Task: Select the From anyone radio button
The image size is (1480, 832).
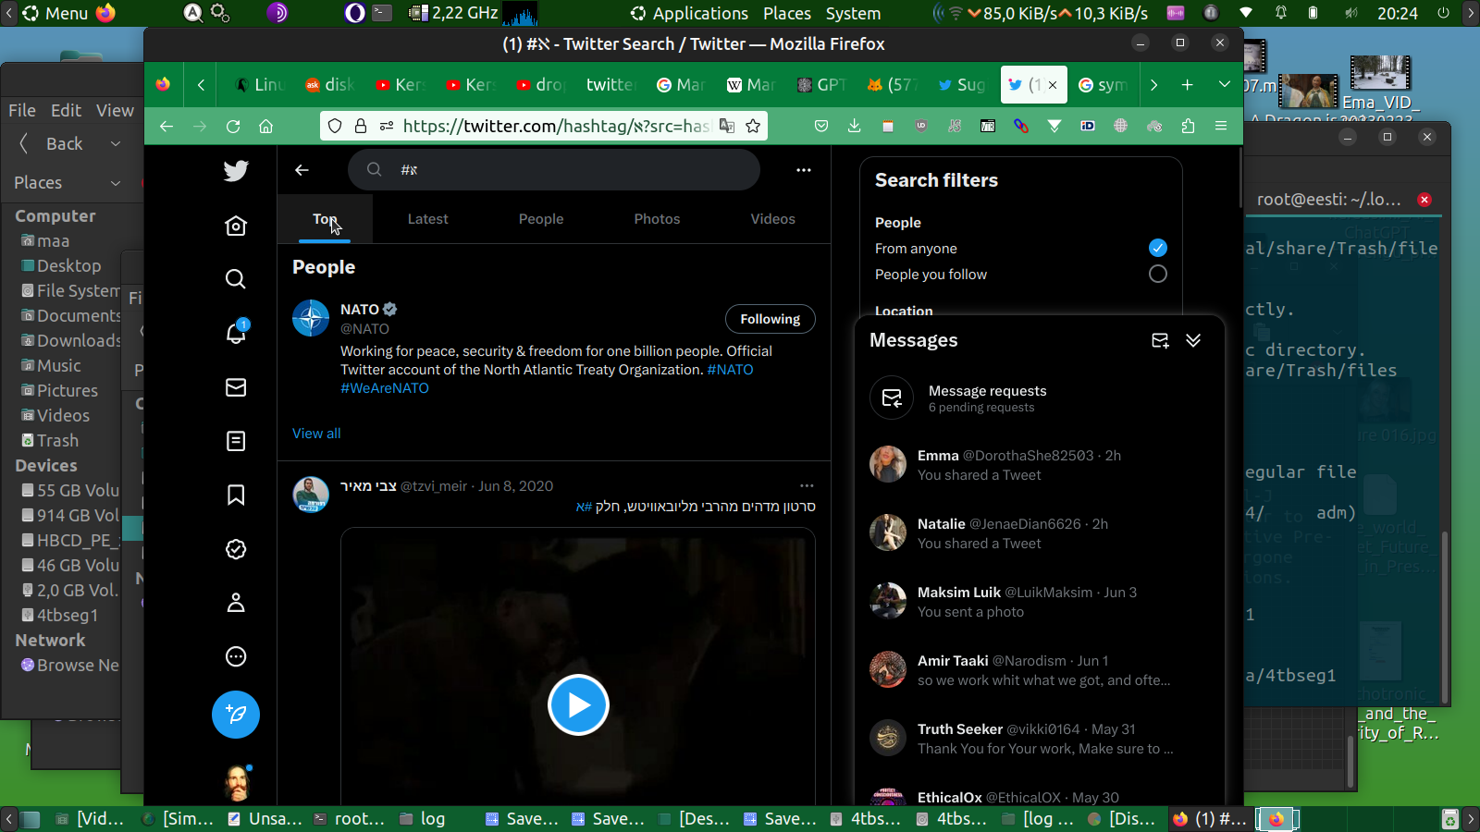Action: tap(1157, 248)
